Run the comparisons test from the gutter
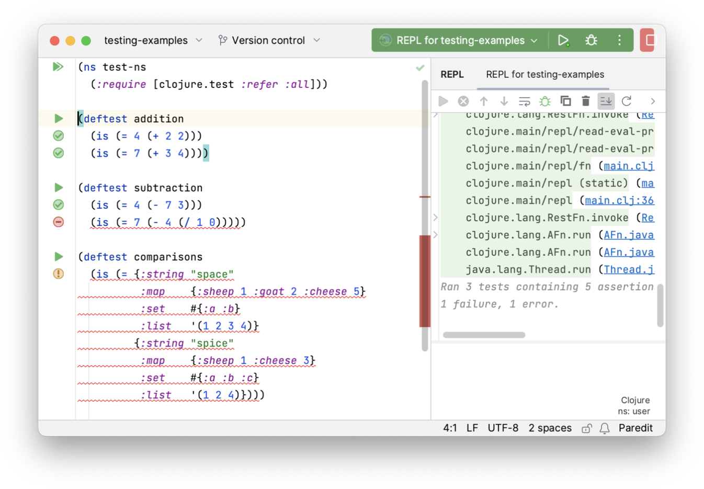The height and width of the screenshot is (489, 704). 59,257
